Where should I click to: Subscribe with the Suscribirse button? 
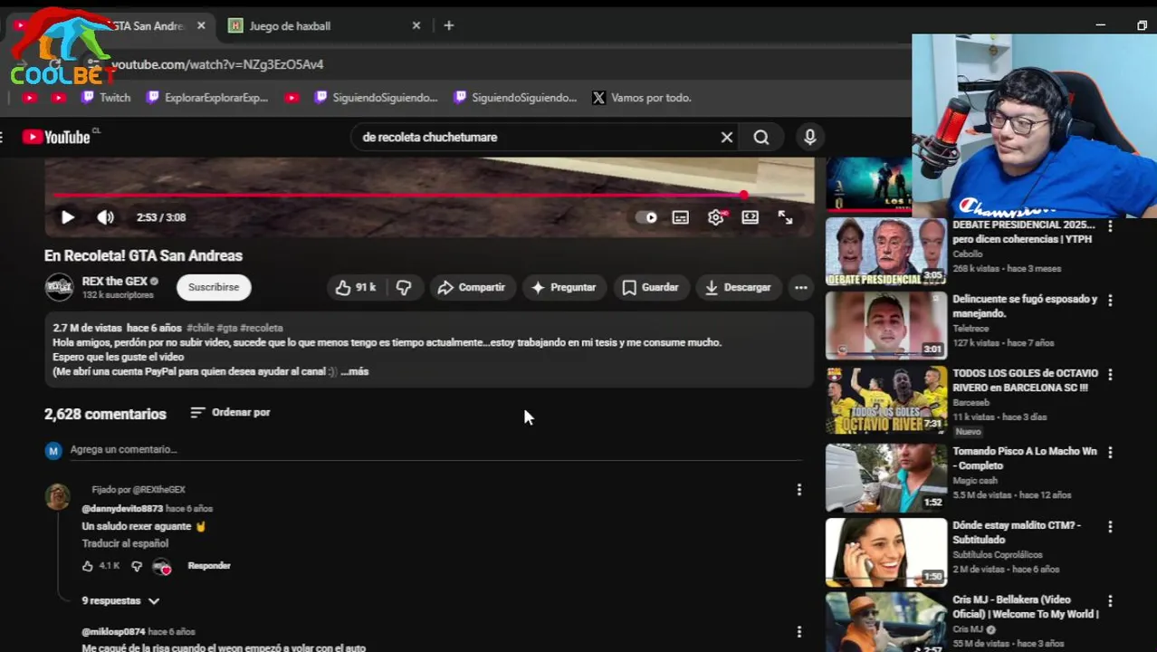(x=214, y=287)
